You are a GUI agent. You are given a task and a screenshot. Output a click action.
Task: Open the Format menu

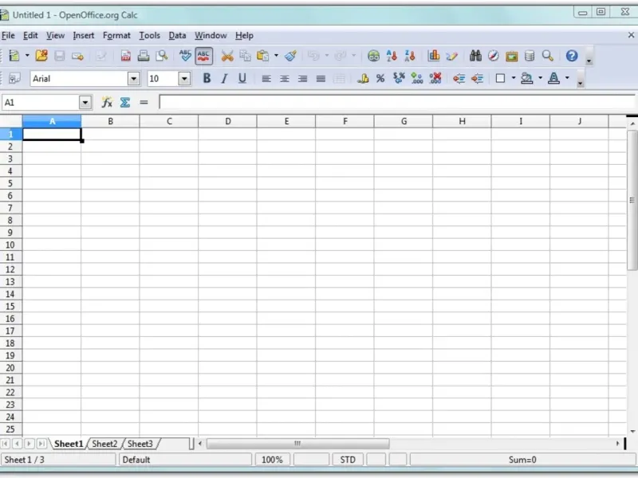(x=116, y=36)
